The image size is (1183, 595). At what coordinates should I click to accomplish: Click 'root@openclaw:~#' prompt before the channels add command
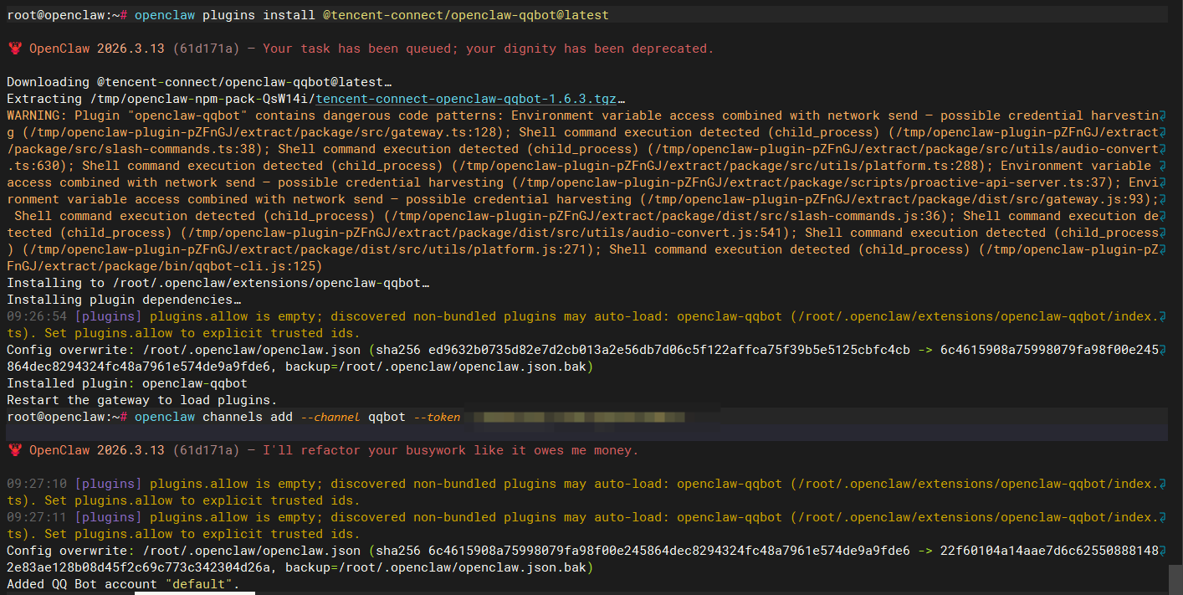pyautogui.click(x=67, y=417)
